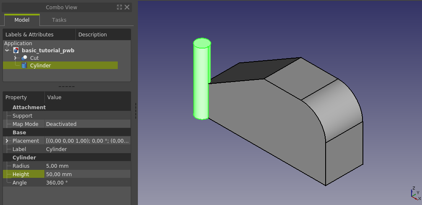Viewport: 422px width, 205px height.
Task: Edit the Height value 50,00 mm
Action: (88, 174)
